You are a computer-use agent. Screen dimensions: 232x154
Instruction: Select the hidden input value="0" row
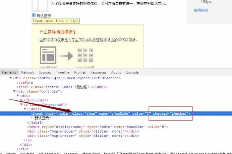tap(97, 127)
